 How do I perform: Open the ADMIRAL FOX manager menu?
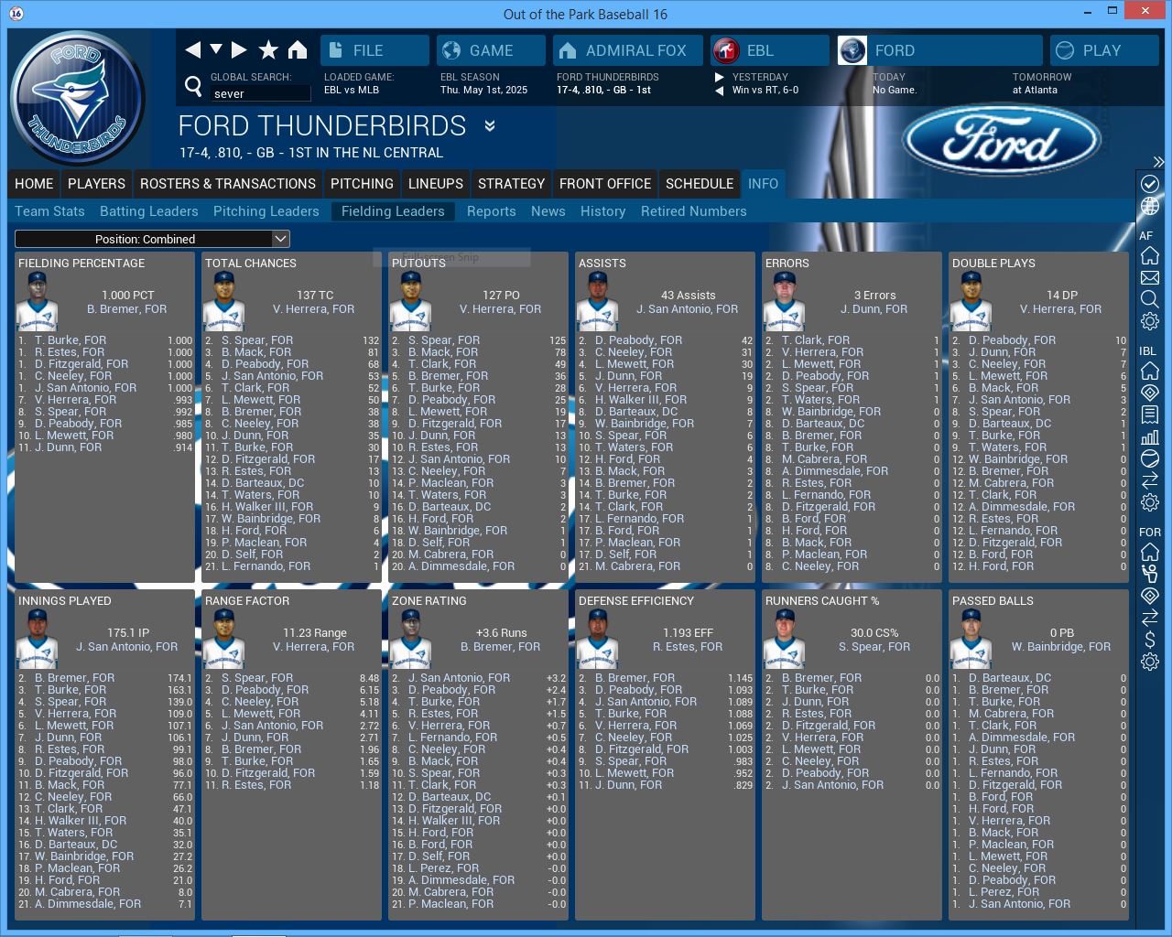point(628,50)
